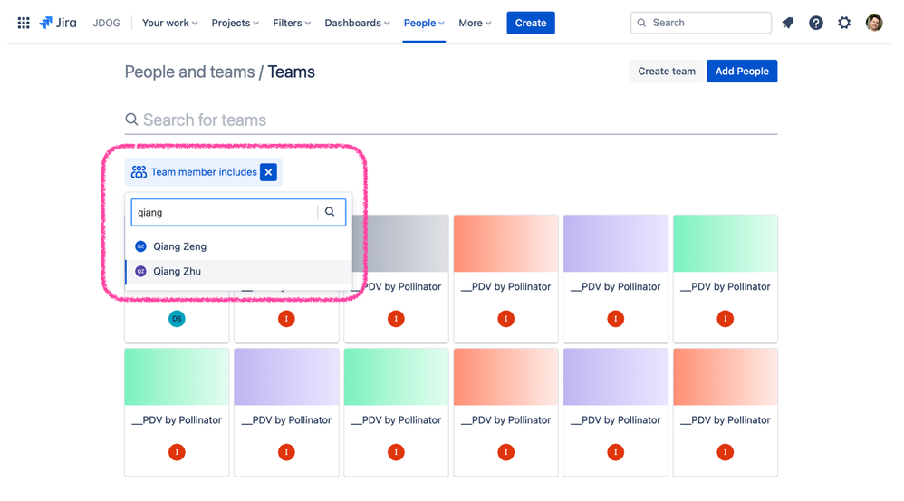Open the People tab
Screen dimensions: 904x501
[424, 23]
